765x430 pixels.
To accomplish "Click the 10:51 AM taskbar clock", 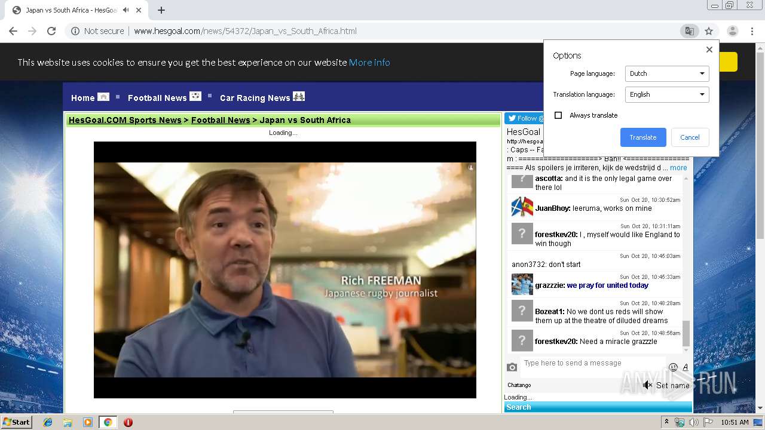I will tap(735, 422).
